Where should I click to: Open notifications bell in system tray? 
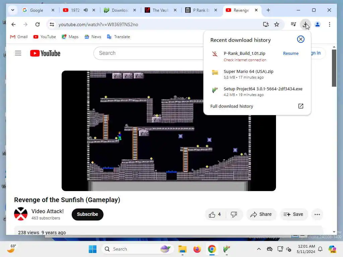point(320,249)
